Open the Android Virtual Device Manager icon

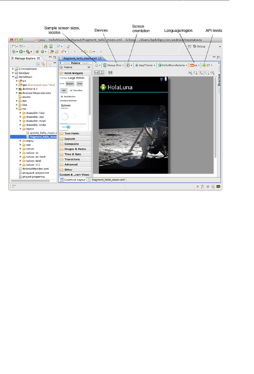[x=51, y=47]
